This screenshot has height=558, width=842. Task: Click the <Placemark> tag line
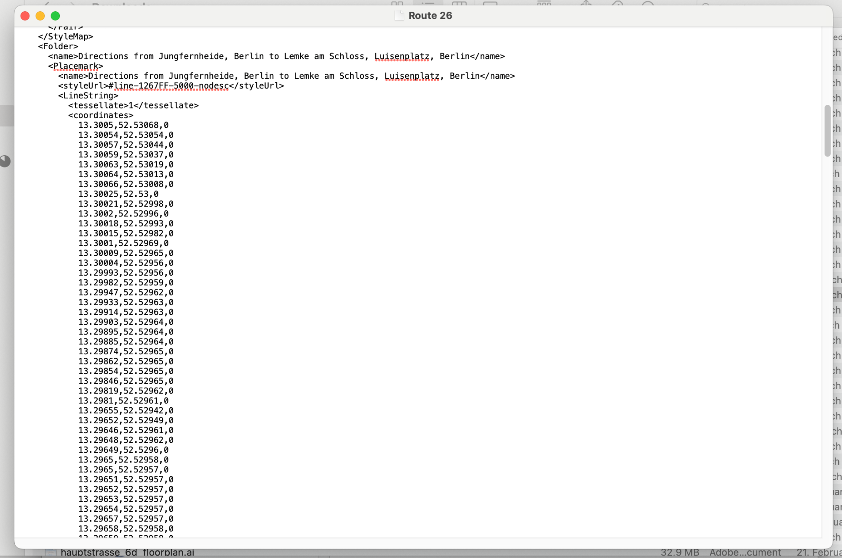point(75,66)
